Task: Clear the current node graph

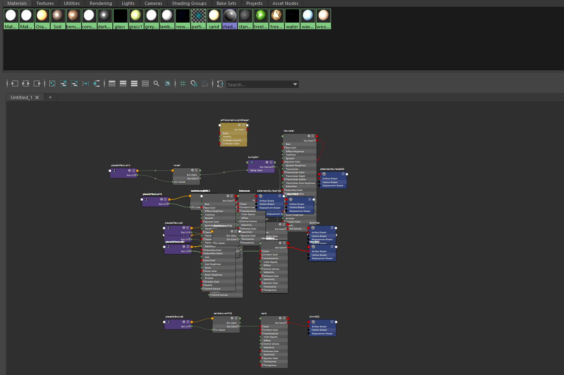Action: click(x=52, y=83)
